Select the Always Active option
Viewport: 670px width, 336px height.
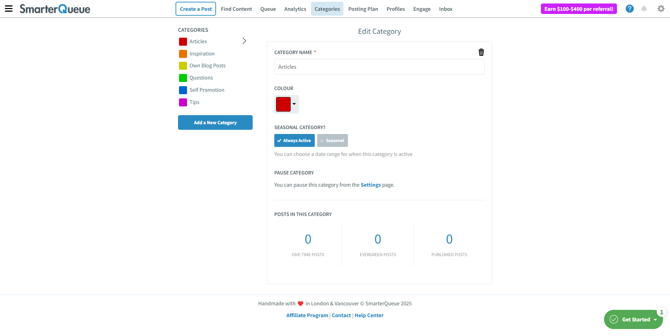(294, 141)
